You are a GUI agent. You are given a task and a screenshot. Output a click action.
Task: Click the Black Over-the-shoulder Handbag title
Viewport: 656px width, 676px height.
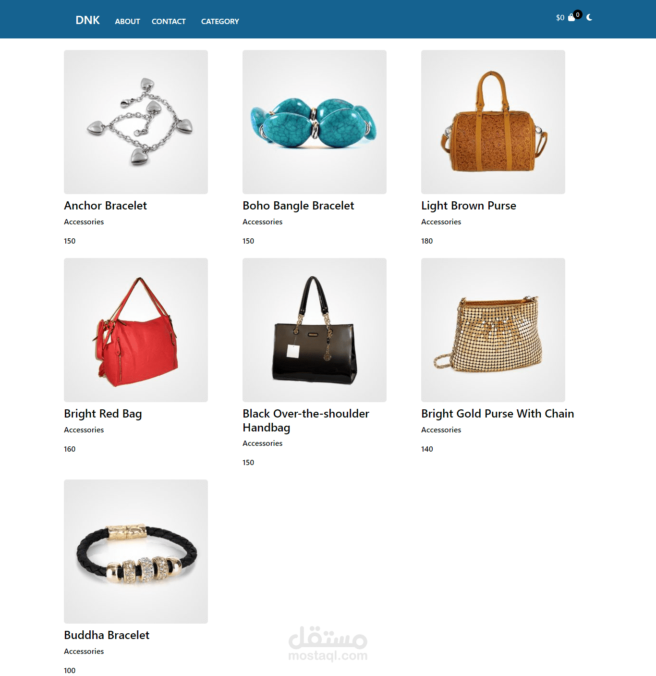point(306,420)
